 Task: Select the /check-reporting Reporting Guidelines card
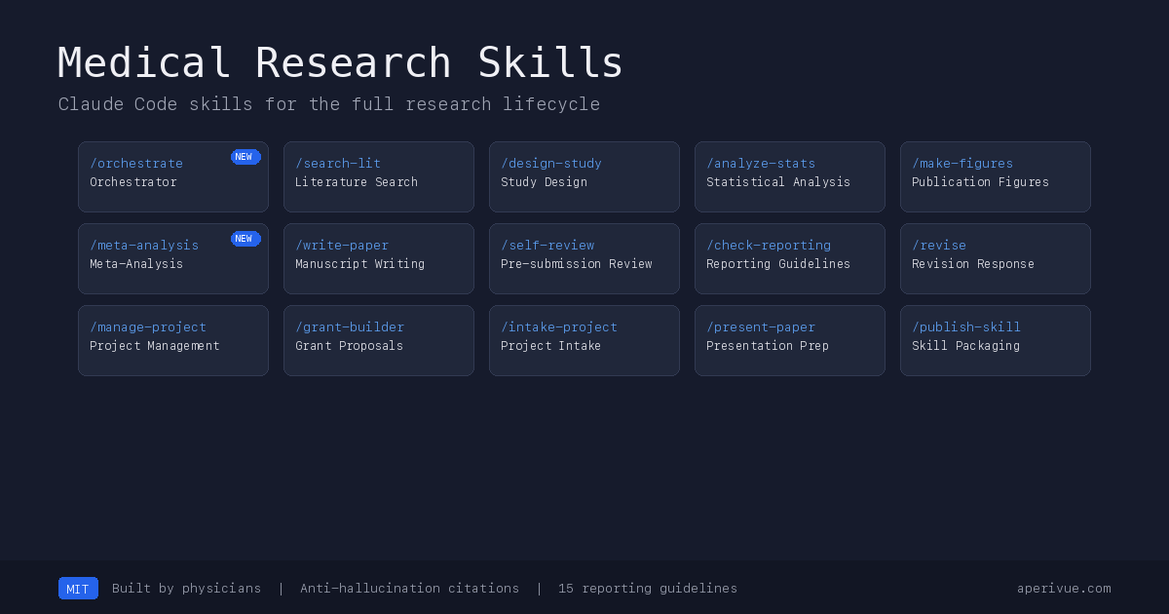(789, 258)
